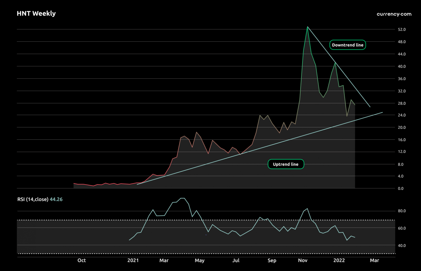Screen dimensions: 421x271
Task: Click the RSI peak near Nov above 80
Action: (x=307, y=208)
